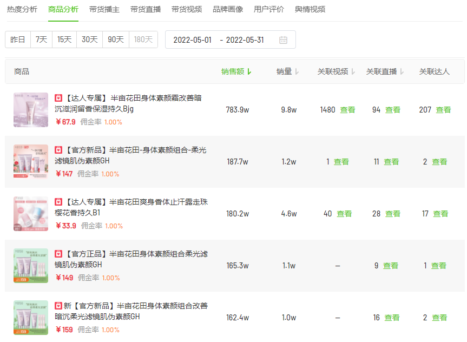Open the 带货播主 tab
The width and height of the screenshot is (467, 342).
104,10
